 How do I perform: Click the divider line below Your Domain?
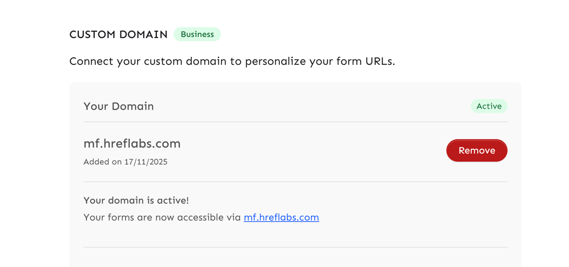point(295,122)
